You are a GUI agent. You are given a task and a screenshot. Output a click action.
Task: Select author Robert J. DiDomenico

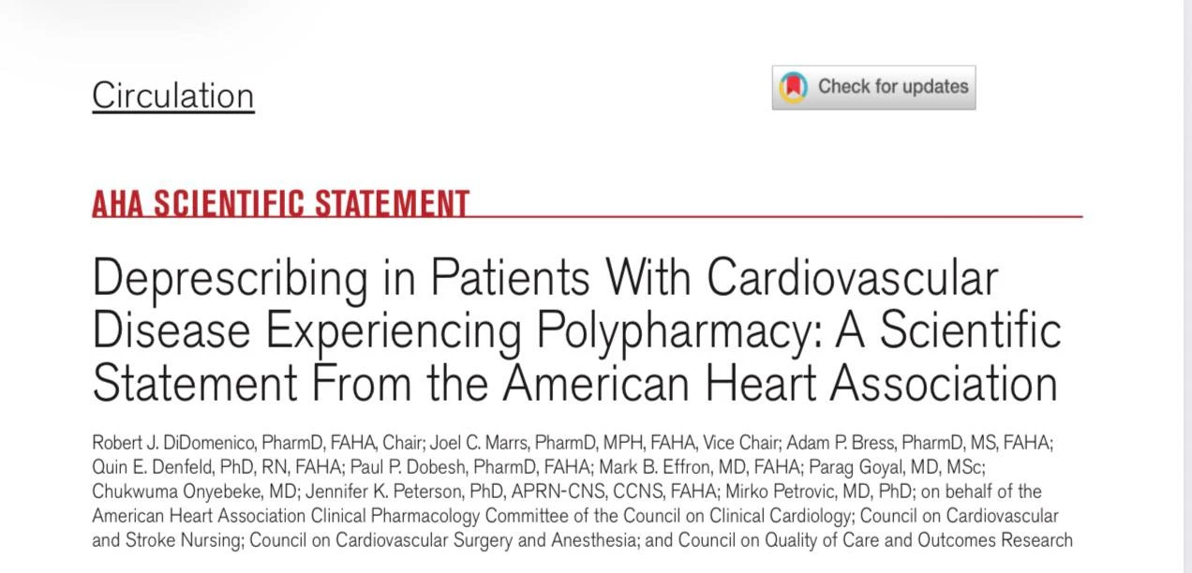click(174, 442)
